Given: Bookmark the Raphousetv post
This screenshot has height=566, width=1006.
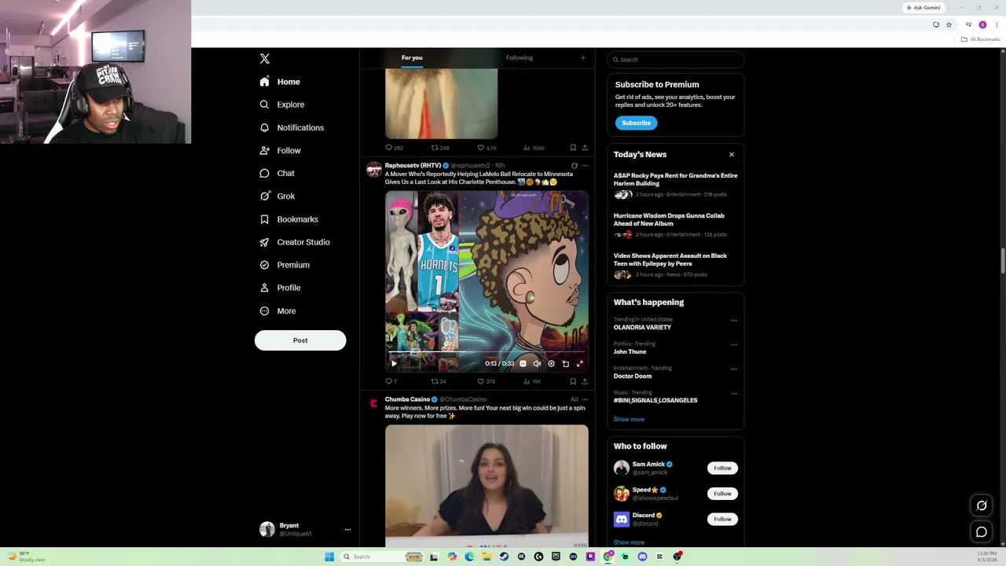Looking at the screenshot, I should [573, 381].
